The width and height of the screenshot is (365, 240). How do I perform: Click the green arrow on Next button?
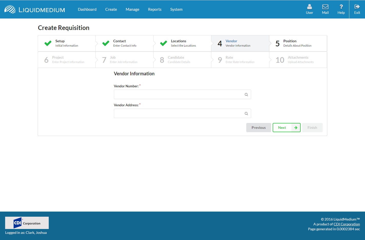(x=296, y=128)
